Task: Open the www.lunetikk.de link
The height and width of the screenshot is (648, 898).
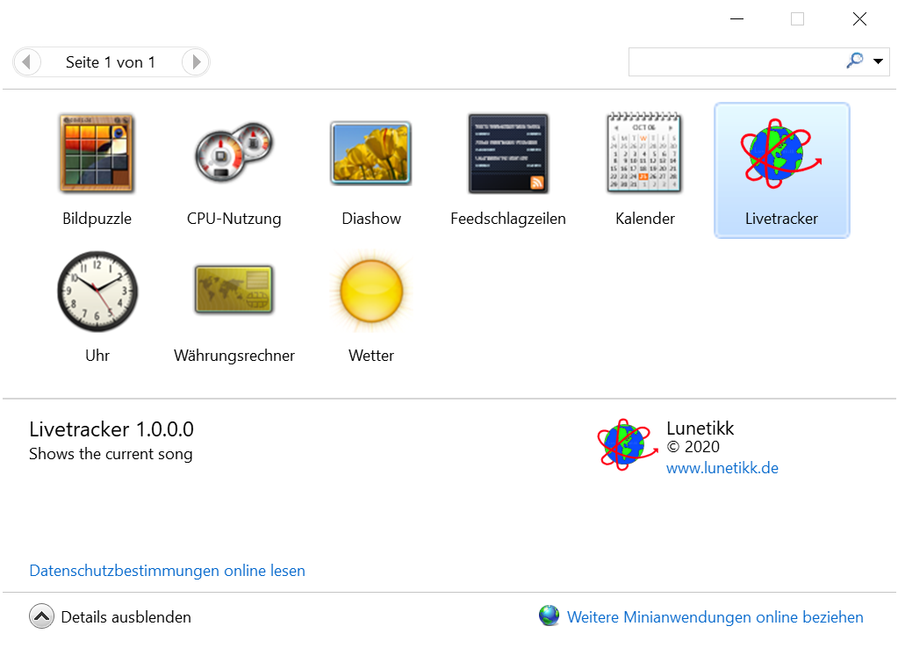Action: (722, 468)
